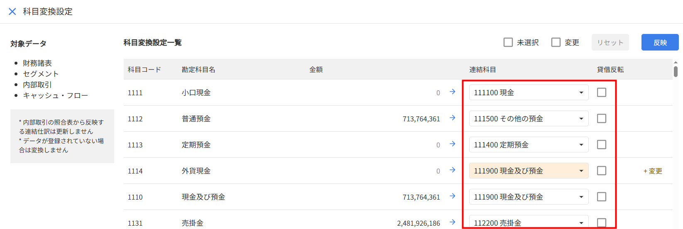Check 貸借反転 for the 普通預金 row
The image size is (683, 229).
click(x=602, y=118)
